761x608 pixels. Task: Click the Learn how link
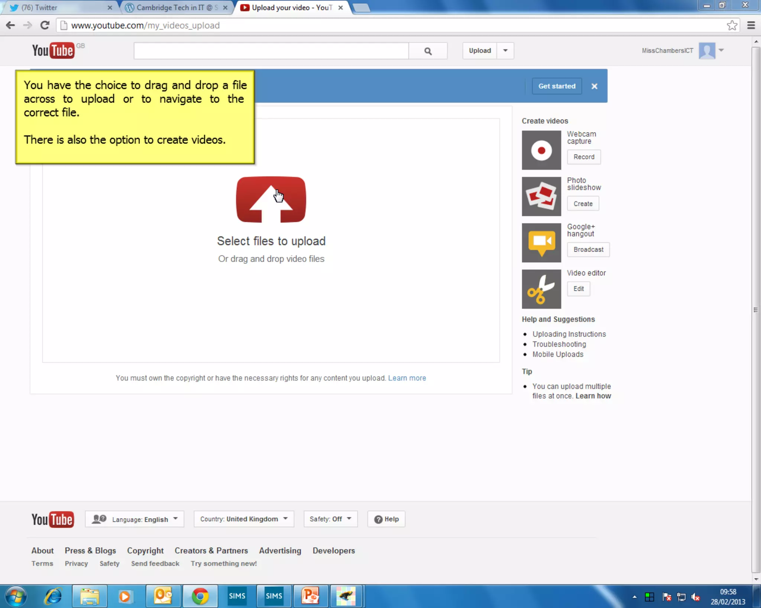tap(593, 396)
